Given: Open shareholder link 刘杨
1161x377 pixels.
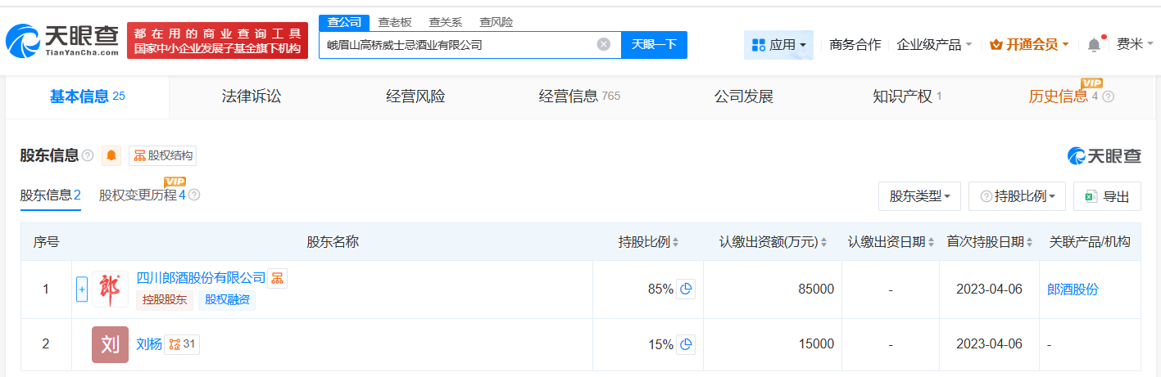Looking at the screenshot, I should [148, 344].
